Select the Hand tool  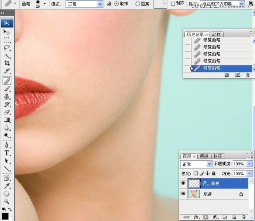[7, 194]
